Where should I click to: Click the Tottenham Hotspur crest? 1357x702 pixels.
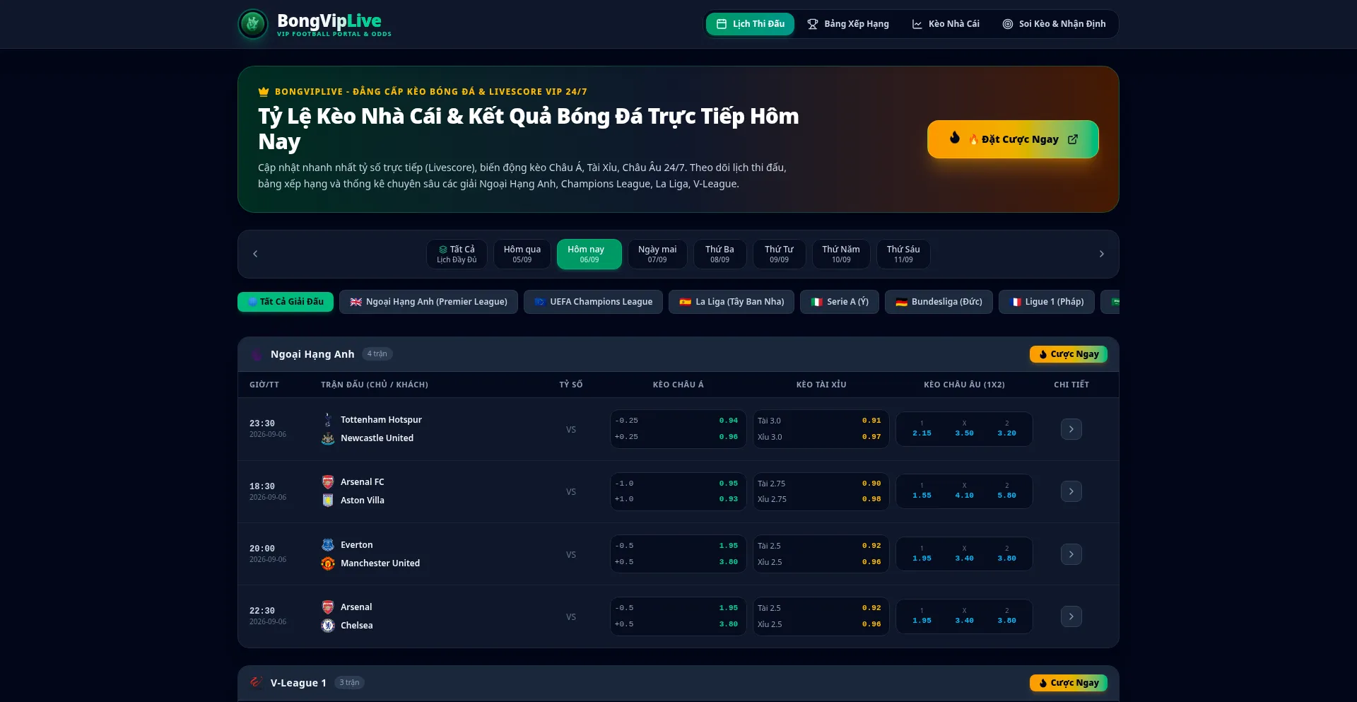click(x=328, y=420)
